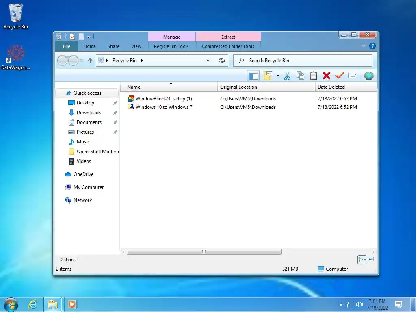
Task: Click the horizontal scrollbar right arrow
Action: pos(373,251)
